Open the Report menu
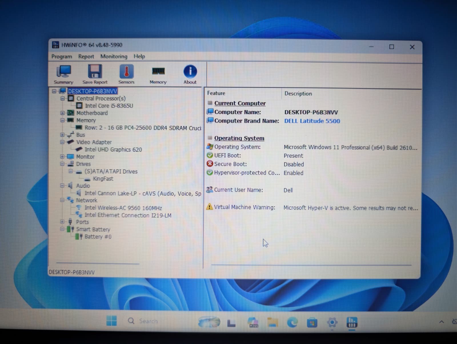Viewport: 457px width, 344px height. pos(86,56)
